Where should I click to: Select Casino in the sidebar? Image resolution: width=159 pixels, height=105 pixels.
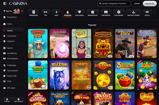click(13, 30)
